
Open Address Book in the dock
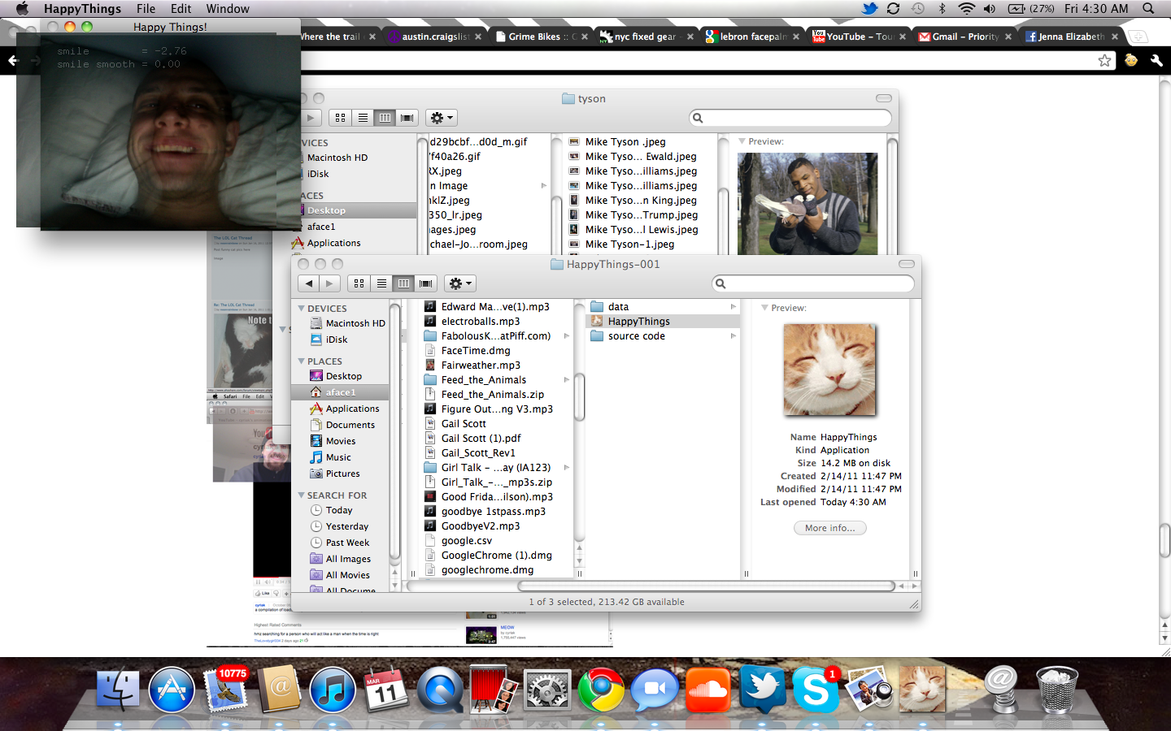coord(279,690)
